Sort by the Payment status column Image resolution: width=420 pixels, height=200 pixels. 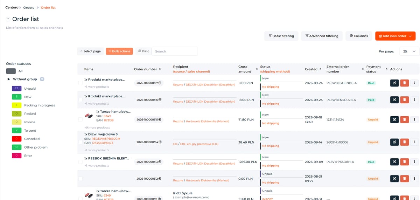click(x=387, y=69)
